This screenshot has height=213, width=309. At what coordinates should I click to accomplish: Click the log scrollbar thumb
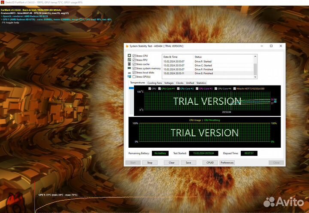(255, 69)
